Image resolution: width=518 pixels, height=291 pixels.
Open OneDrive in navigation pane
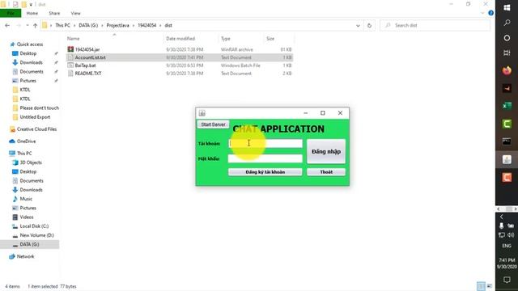coord(26,141)
